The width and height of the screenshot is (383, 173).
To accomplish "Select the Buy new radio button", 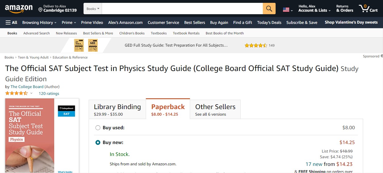I will pyautogui.click(x=98, y=143).
